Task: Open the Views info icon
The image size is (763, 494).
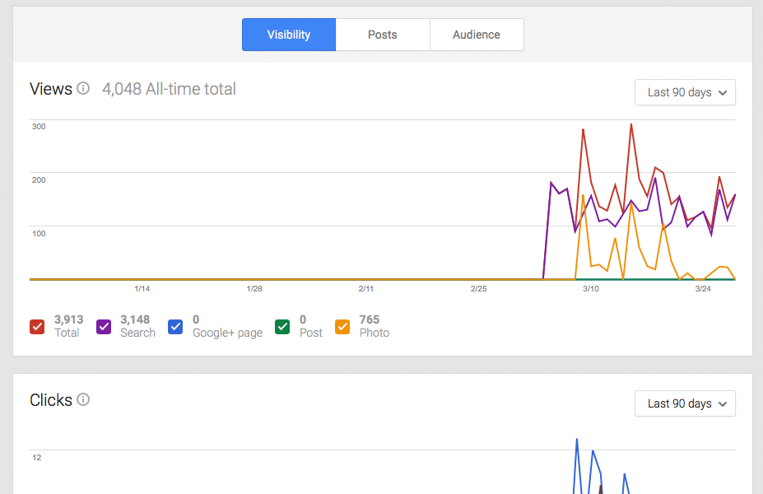Action: 83,88
